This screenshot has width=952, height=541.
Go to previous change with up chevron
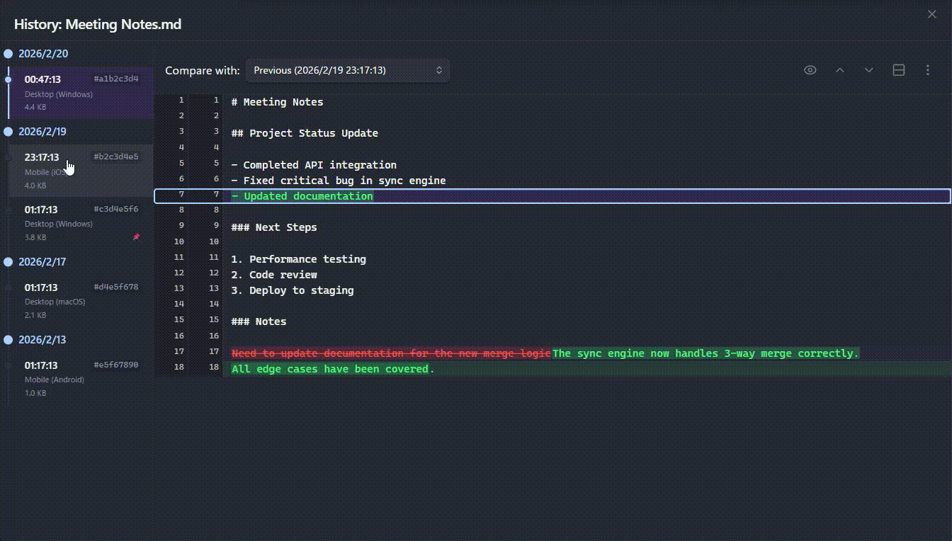840,70
